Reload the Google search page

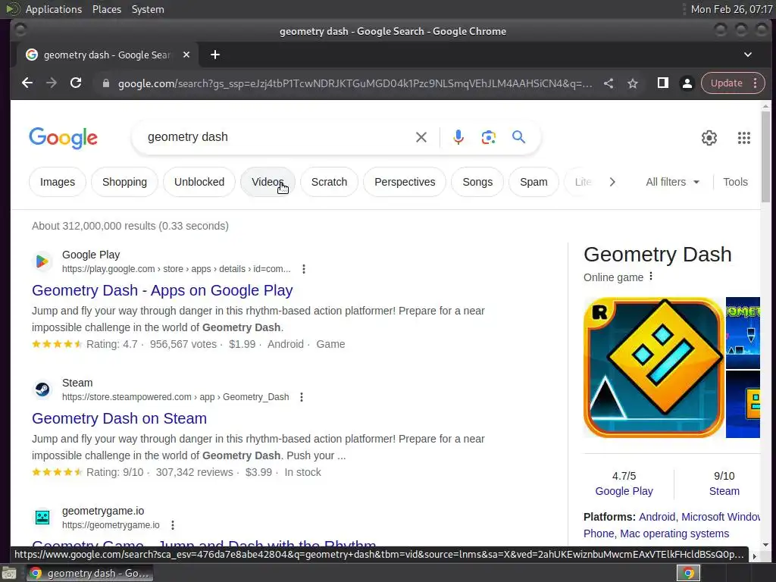pyautogui.click(x=76, y=83)
